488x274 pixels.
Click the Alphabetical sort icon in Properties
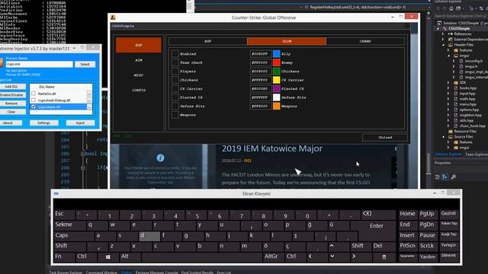pyautogui.click(x=445, y=177)
